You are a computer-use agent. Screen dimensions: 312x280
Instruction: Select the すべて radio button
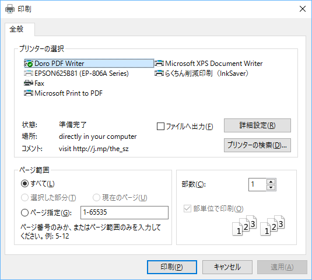tap(24, 184)
